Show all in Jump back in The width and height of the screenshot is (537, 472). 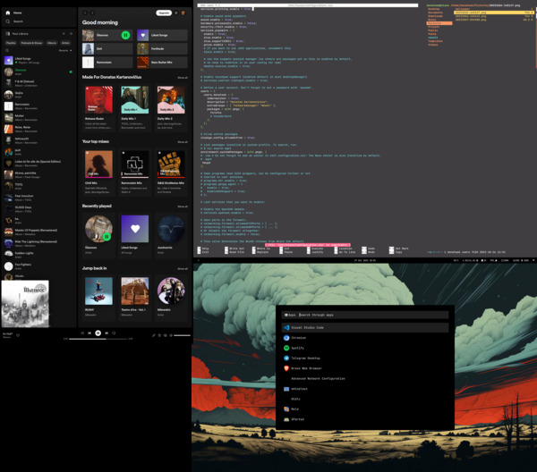(x=183, y=269)
